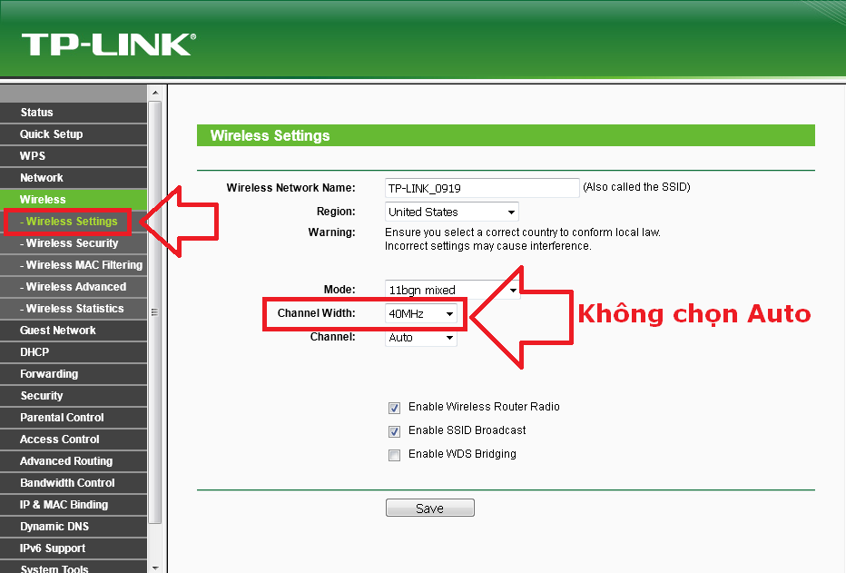The height and width of the screenshot is (573, 846).
Task: Click the TP-LINK logo
Action: tap(108, 44)
